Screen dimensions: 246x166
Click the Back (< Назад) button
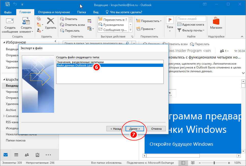click(116, 129)
